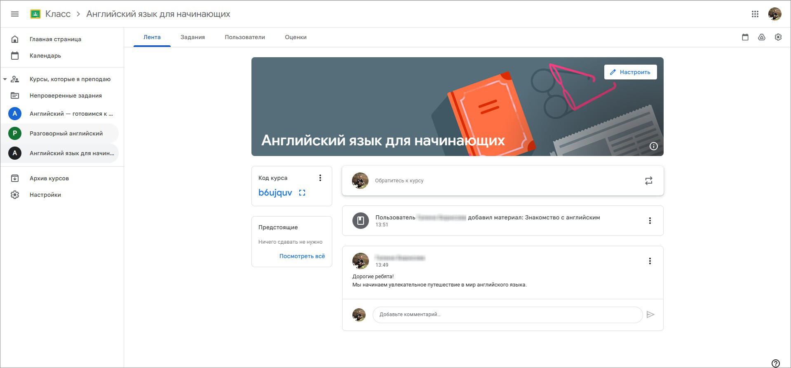The height and width of the screenshot is (368, 791).
Task: Click the teaching courses people icon
Action: click(15, 79)
